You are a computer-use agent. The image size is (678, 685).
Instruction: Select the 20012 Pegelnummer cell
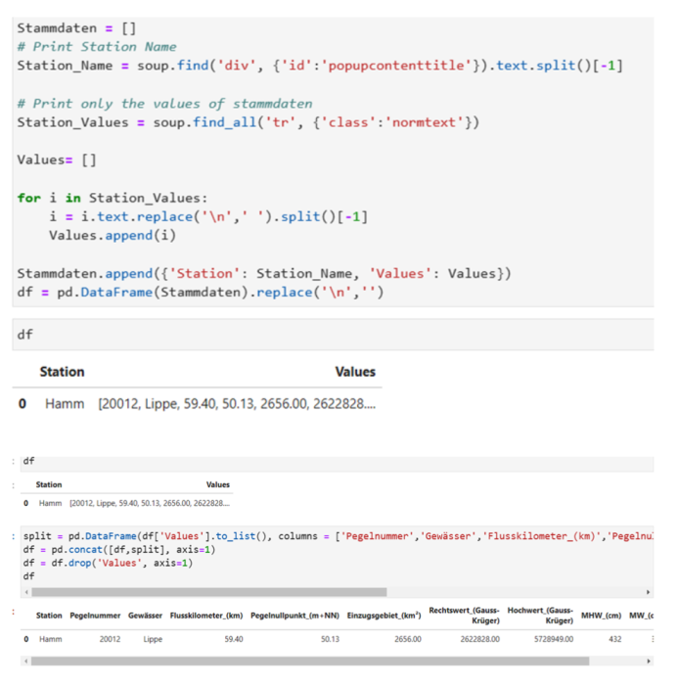110,638
